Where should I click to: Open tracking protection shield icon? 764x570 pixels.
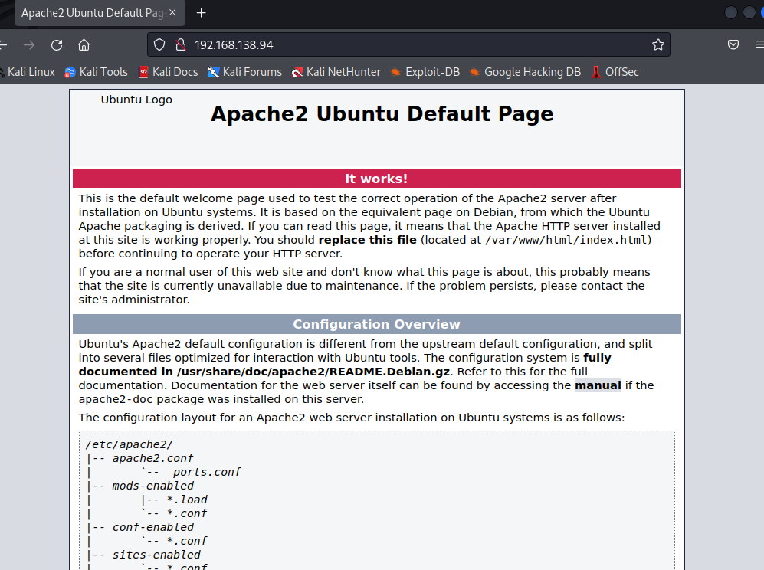159,45
